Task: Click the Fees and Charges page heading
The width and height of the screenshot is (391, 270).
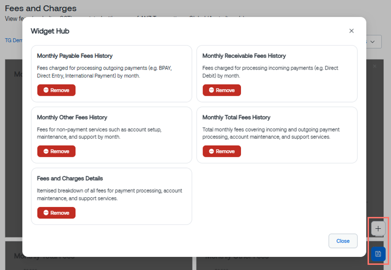Action: coord(41,8)
